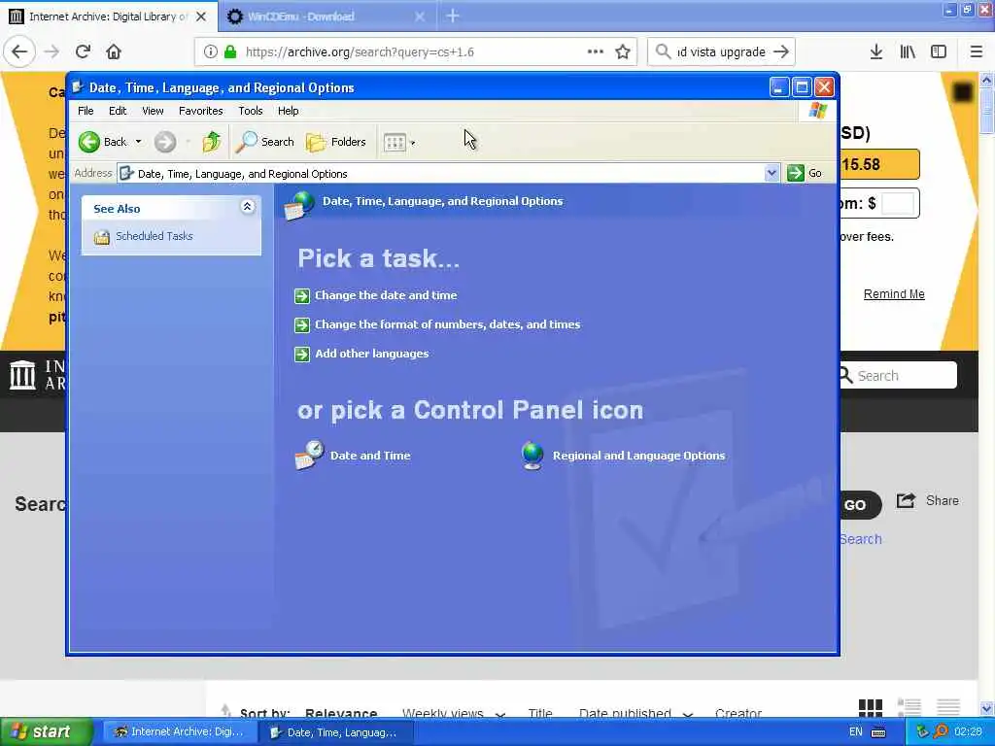The width and height of the screenshot is (995, 746).
Task: Open the Help menu
Action: 288,111
